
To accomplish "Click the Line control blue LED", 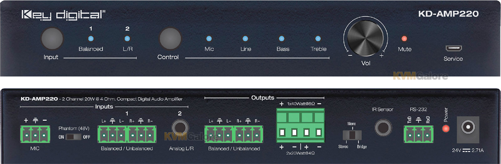I will [245, 39].
